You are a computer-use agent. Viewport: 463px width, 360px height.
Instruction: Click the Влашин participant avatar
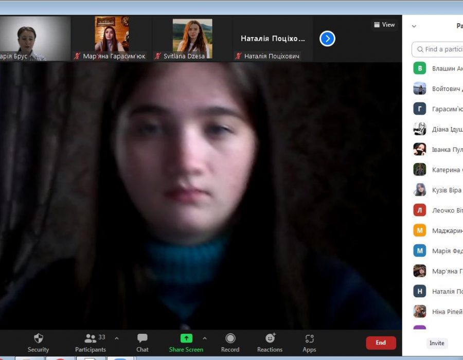click(x=420, y=68)
